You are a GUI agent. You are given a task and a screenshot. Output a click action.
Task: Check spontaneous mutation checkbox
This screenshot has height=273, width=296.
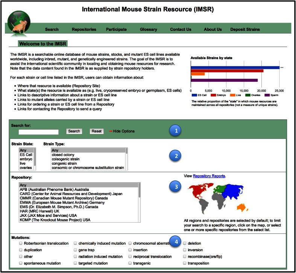click(x=21, y=263)
